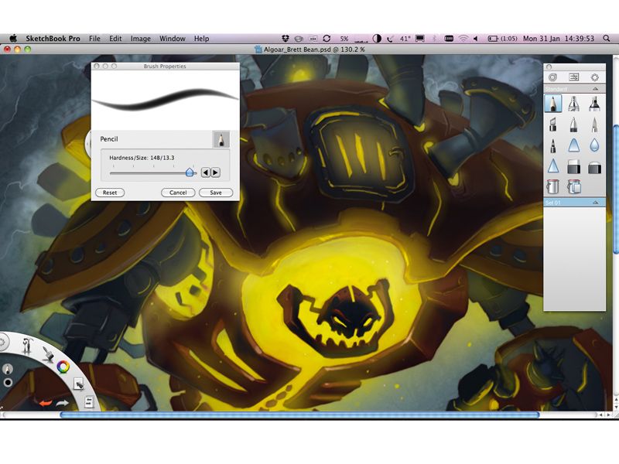Select the fine Paintbrush in the brush palette
The image size is (619, 464).
click(594, 125)
